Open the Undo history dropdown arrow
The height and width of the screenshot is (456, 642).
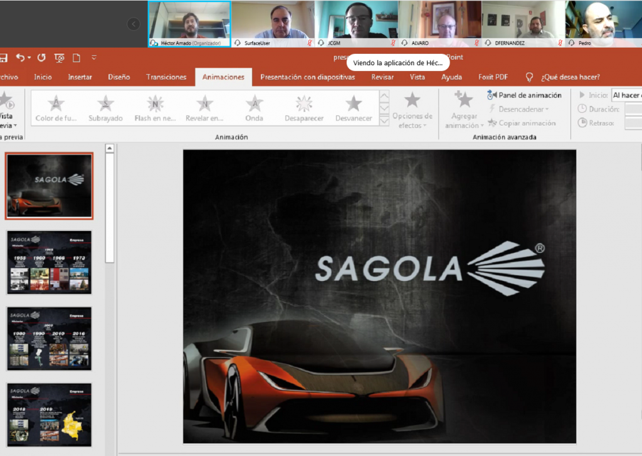(29, 58)
